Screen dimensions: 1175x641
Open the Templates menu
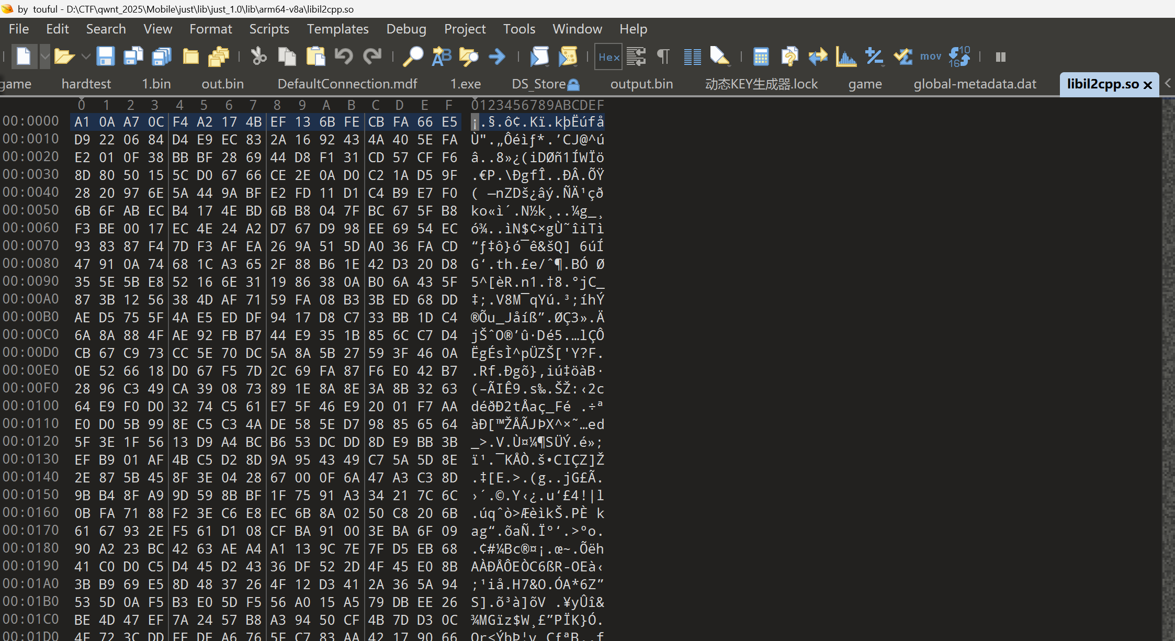337,29
